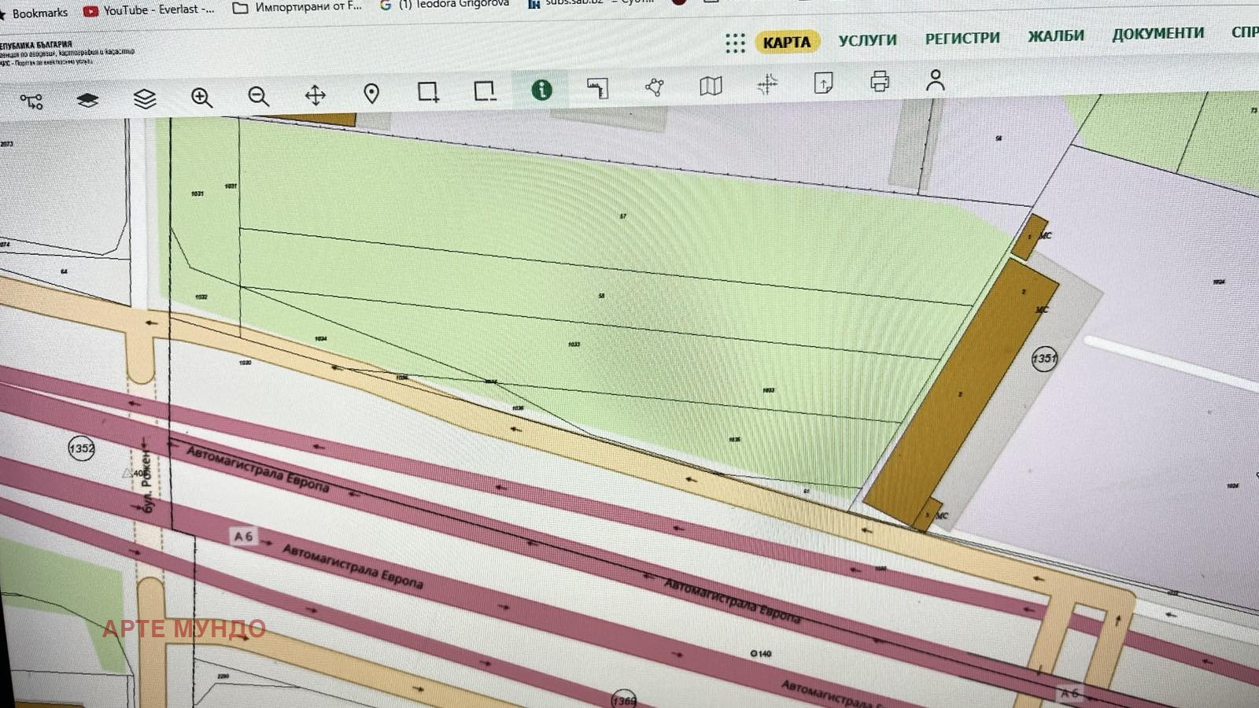1259x708 pixels.
Task: Select the rectangle remove-selection tool
Action: coord(485,91)
